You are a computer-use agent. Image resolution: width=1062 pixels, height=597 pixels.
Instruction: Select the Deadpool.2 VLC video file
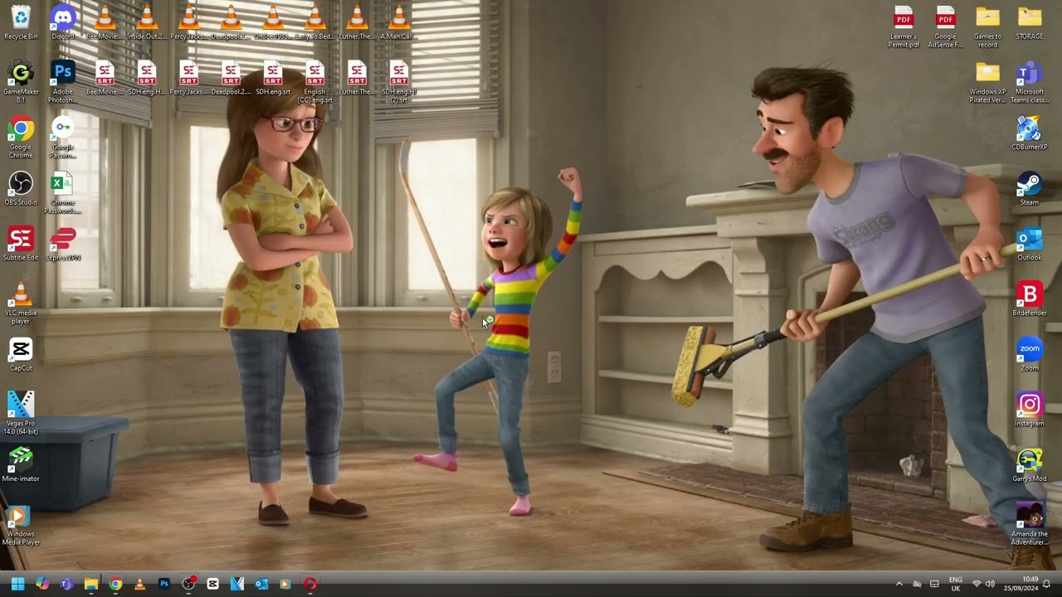point(231,22)
